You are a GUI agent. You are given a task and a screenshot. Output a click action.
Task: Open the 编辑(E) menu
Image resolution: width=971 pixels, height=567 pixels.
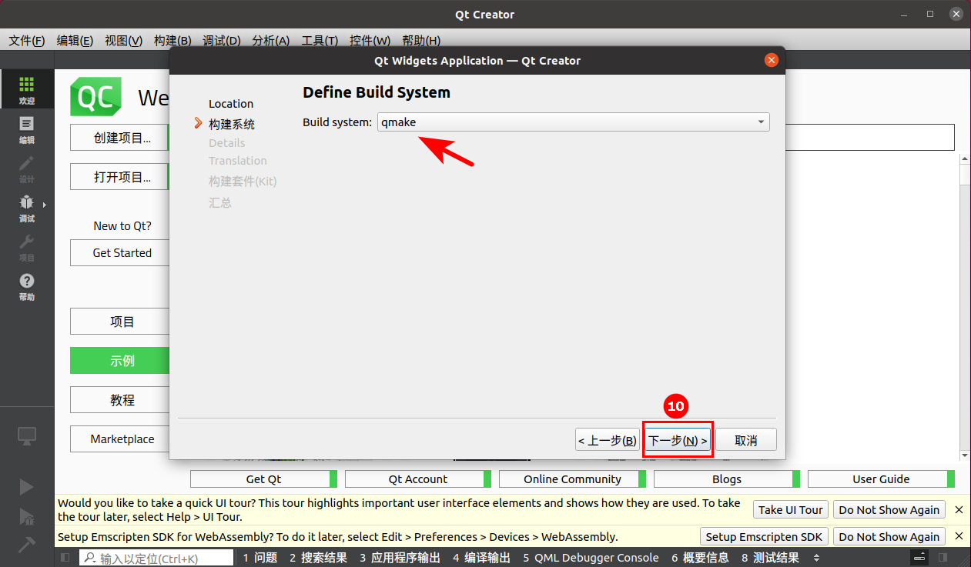75,41
